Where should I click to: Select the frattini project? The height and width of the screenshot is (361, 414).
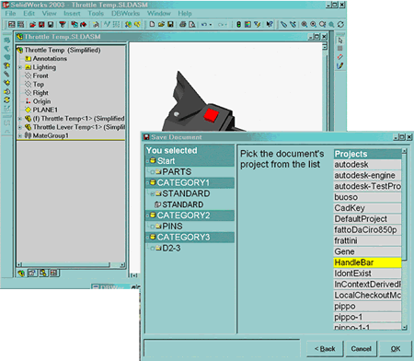tap(367, 241)
